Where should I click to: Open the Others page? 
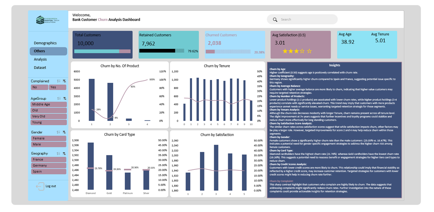click(48, 51)
